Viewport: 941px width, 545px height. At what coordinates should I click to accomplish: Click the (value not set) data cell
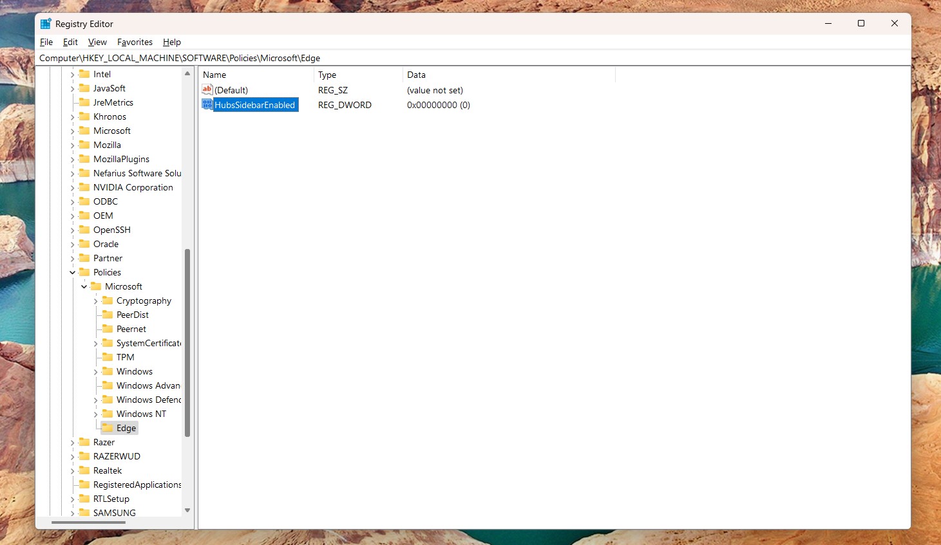tap(435, 90)
